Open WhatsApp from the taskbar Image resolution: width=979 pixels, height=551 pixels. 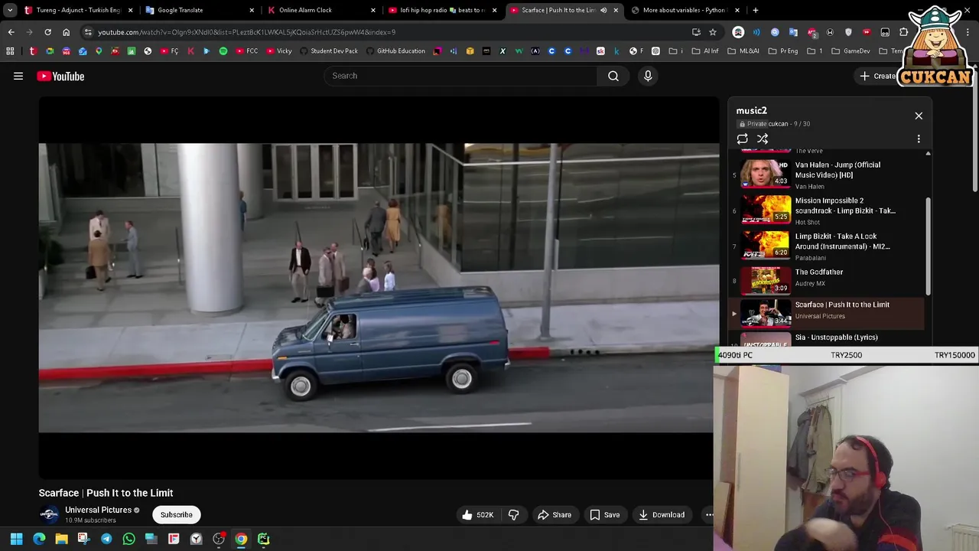click(x=128, y=539)
